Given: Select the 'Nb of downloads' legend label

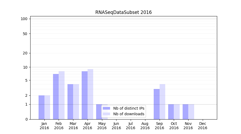Looking at the screenshot, I should [129, 114].
